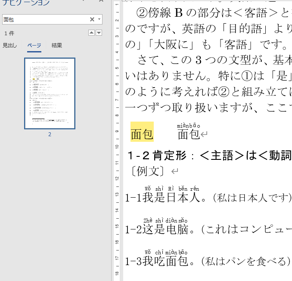The width and height of the screenshot is (292, 281).
Task: Click the heading '1-2 肯定形'
Action: 157,156
